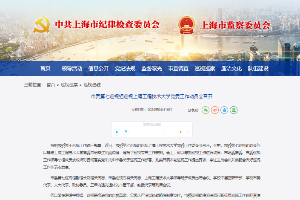Click the volume down speaker icon

coord(164,132)
